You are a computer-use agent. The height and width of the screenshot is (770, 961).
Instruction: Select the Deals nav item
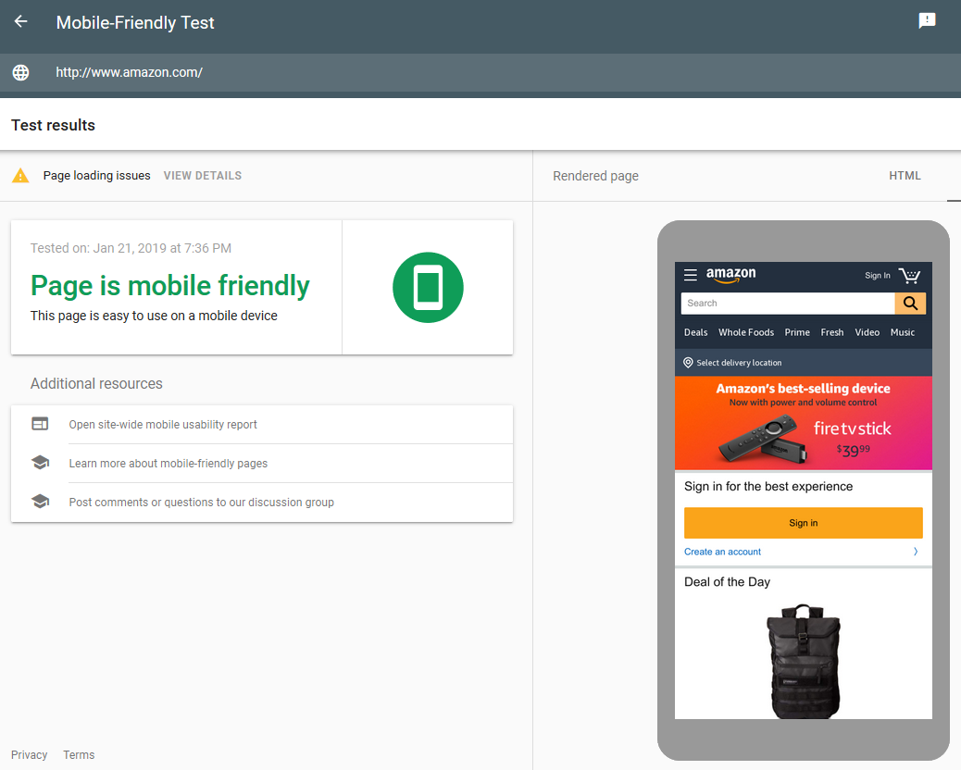click(x=695, y=332)
